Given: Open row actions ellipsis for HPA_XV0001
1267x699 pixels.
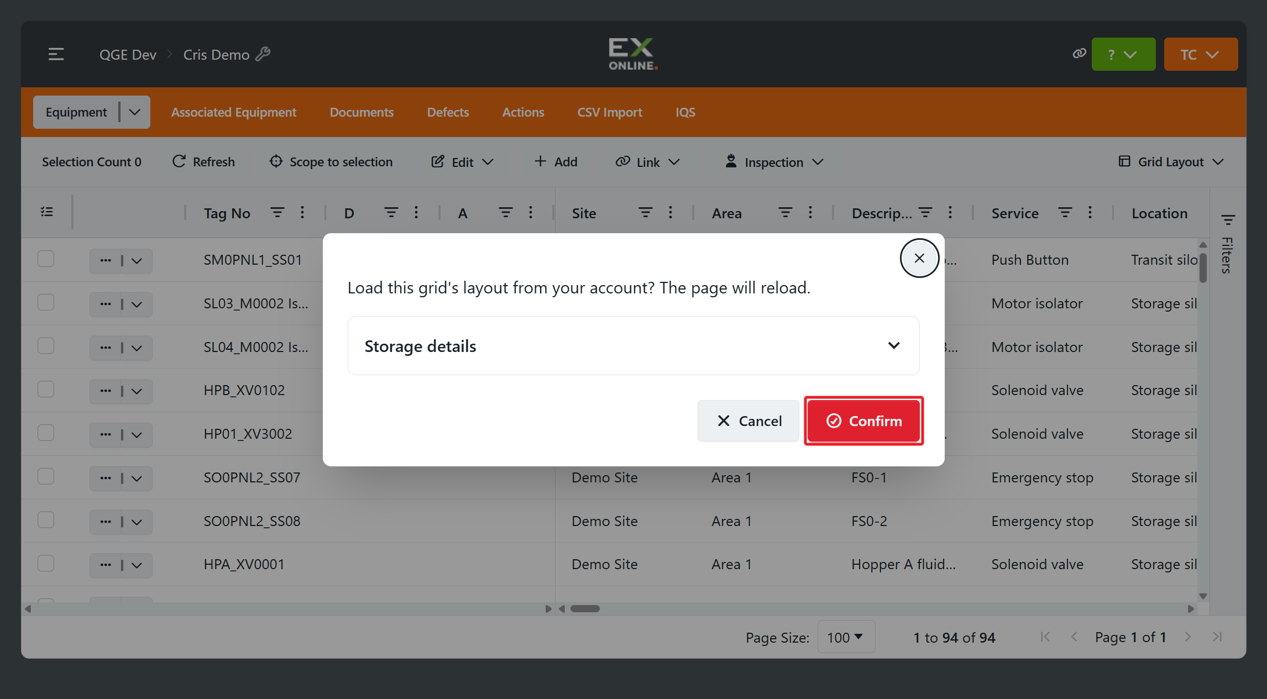Looking at the screenshot, I should point(106,565).
